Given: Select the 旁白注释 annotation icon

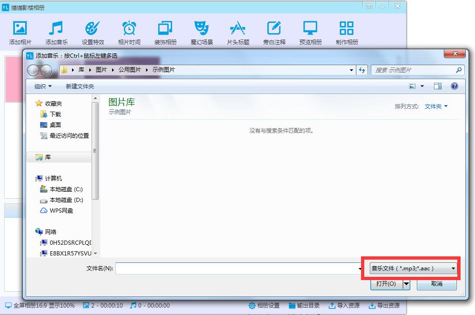Looking at the screenshot, I should click(274, 28).
